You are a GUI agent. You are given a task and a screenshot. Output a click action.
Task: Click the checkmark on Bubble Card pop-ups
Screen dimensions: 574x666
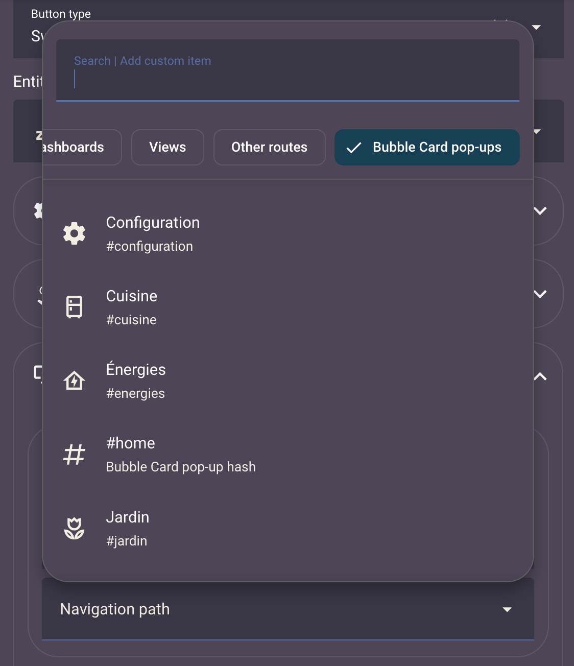click(354, 148)
